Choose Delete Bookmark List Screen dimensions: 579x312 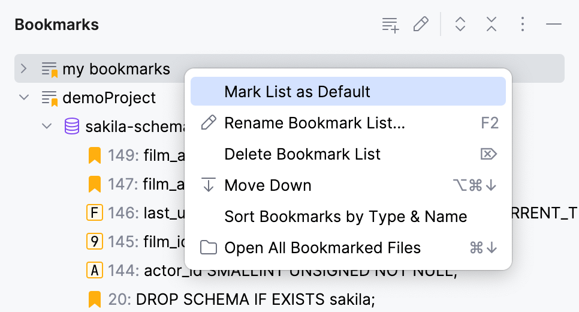(x=302, y=154)
